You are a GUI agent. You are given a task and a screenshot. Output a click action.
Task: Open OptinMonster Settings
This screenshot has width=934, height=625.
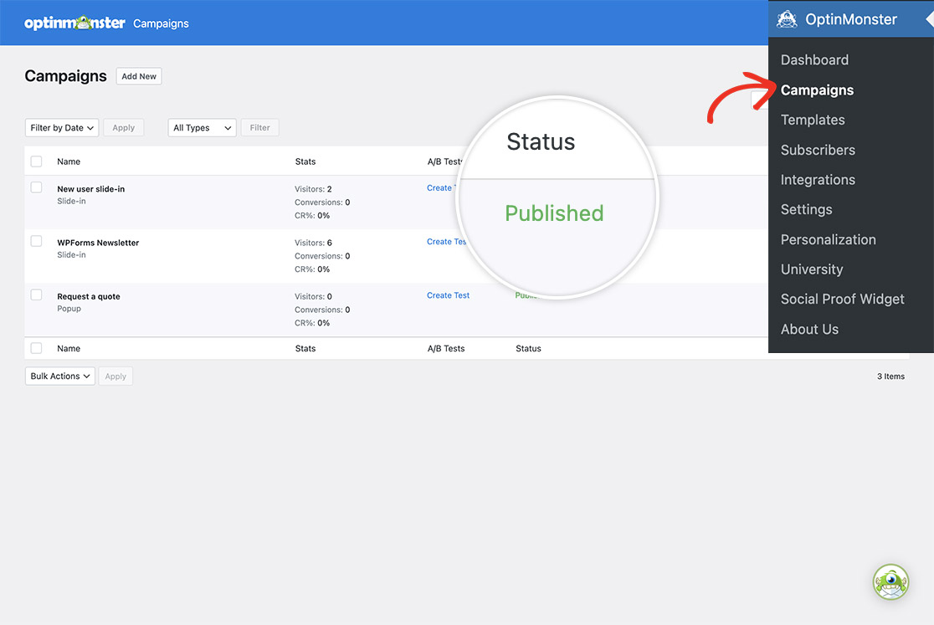point(806,209)
